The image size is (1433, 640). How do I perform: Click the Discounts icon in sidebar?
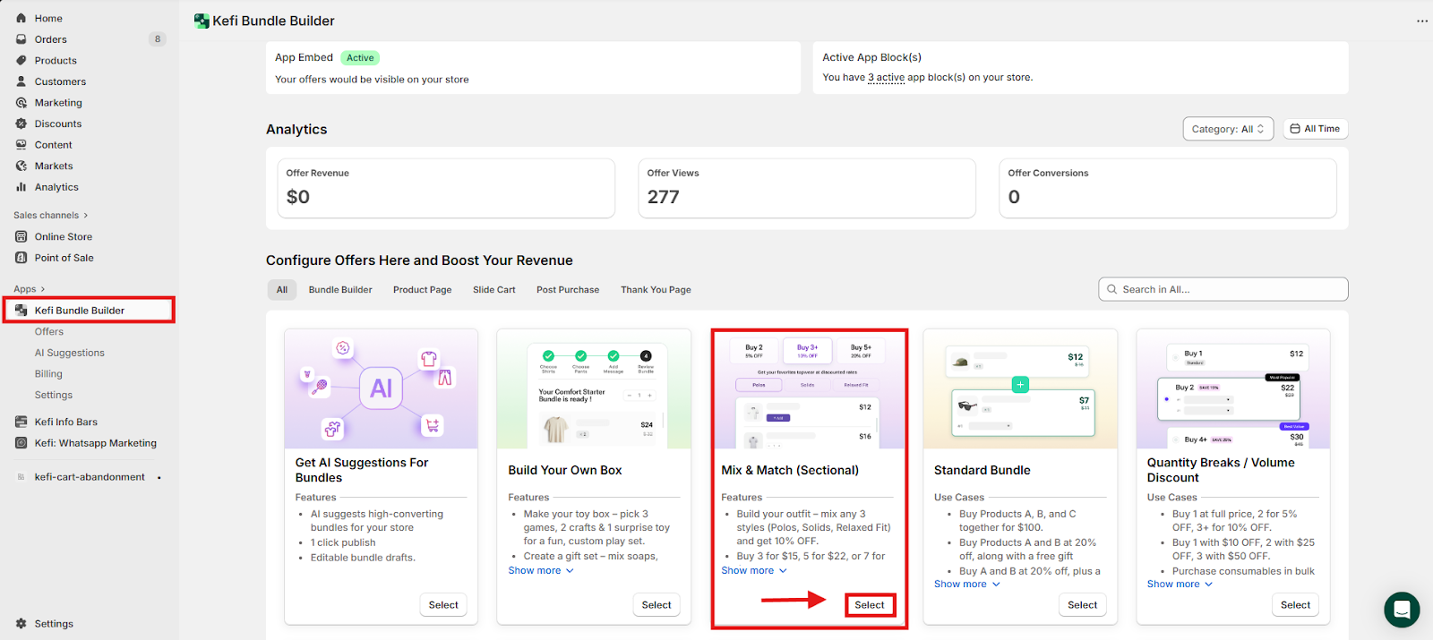[x=21, y=124]
